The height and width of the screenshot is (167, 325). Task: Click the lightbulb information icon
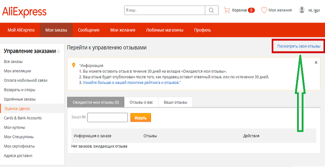pos(73,65)
